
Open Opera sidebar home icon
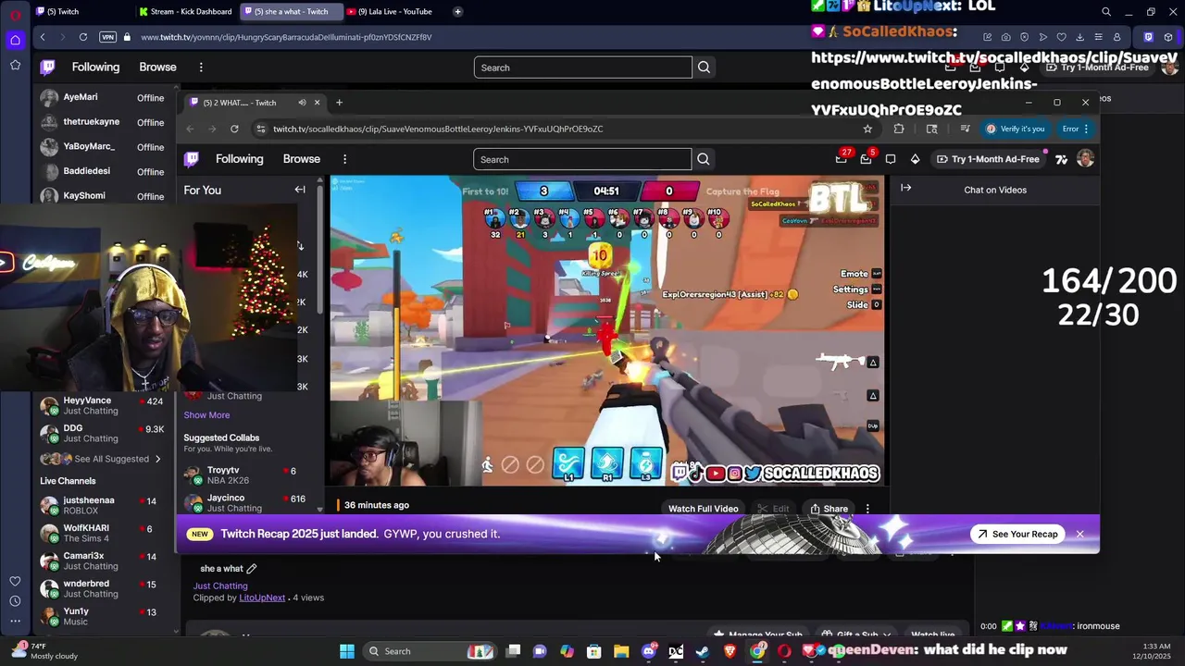(15, 40)
